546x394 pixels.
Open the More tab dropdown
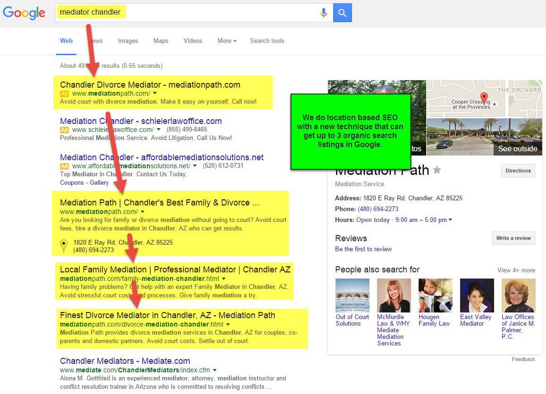click(x=227, y=41)
